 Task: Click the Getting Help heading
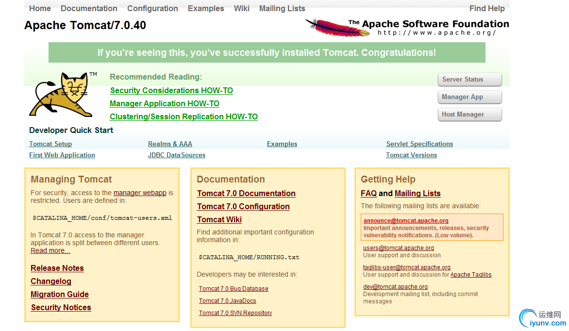pos(388,179)
